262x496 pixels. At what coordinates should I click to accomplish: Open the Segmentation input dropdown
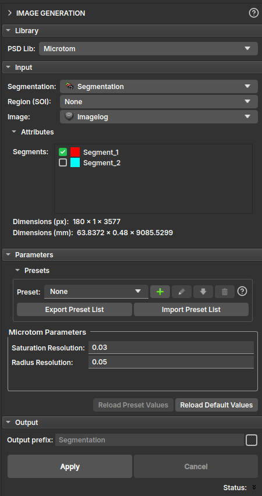pos(159,87)
